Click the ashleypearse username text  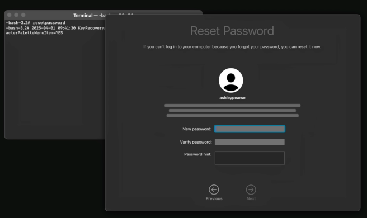coord(232,98)
